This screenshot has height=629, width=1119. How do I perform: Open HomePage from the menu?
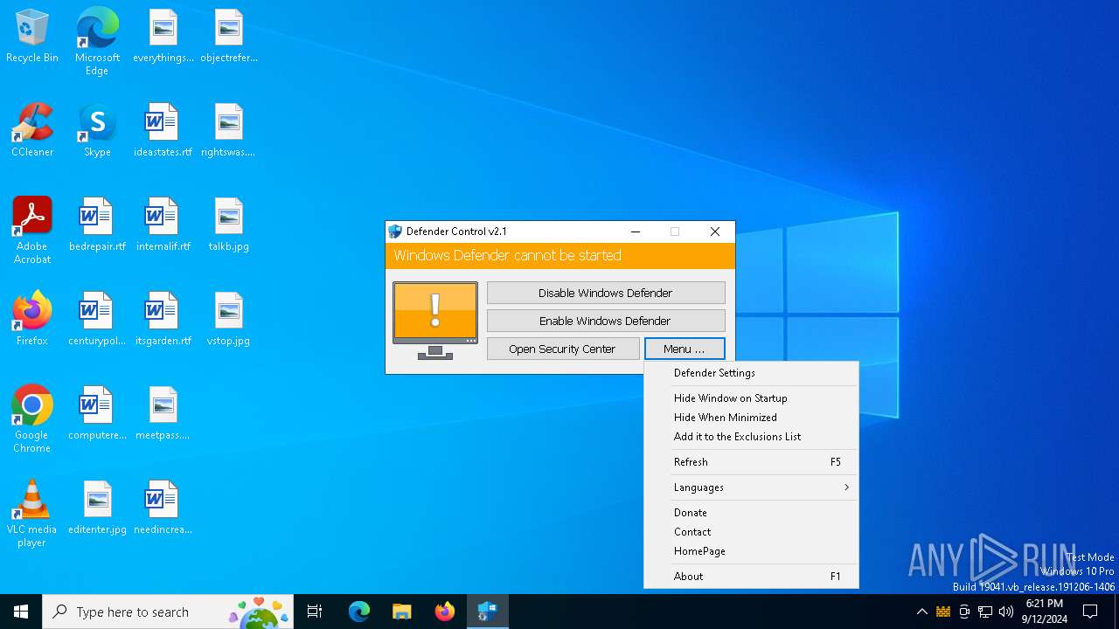752,551
